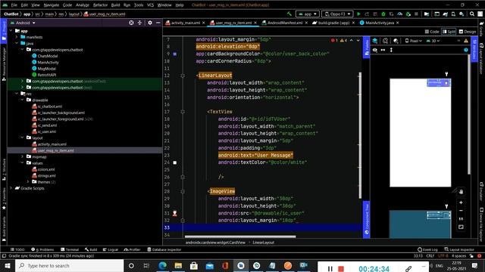This screenshot has width=485, height=272.
Task: Expand the mipmap folder
Action: 22,156
